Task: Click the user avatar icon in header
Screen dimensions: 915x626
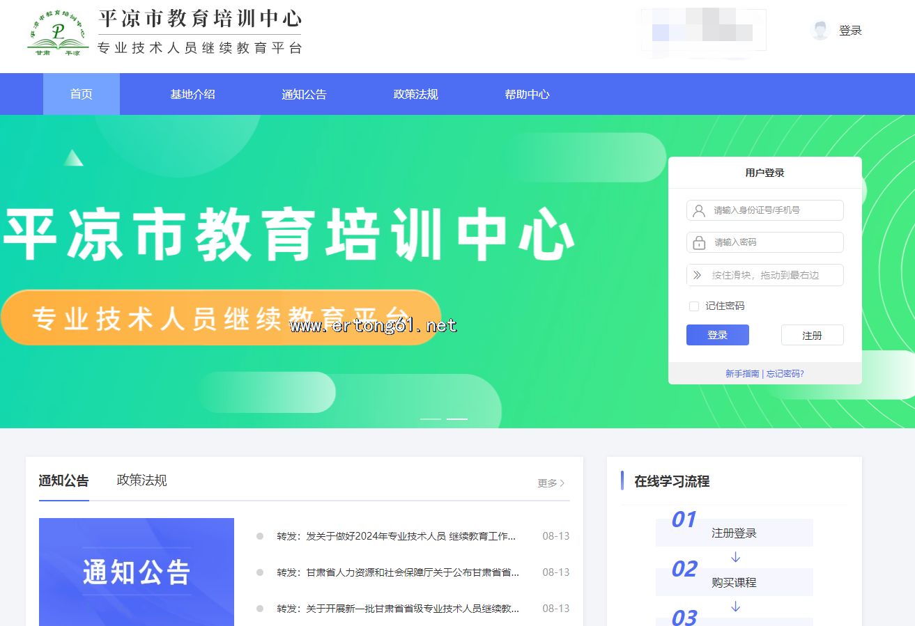Action: click(820, 31)
